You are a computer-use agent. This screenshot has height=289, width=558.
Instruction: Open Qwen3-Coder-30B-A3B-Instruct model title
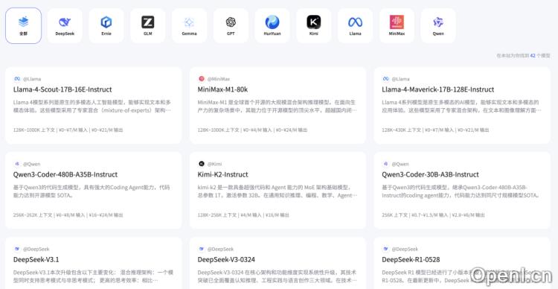click(x=431, y=174)
